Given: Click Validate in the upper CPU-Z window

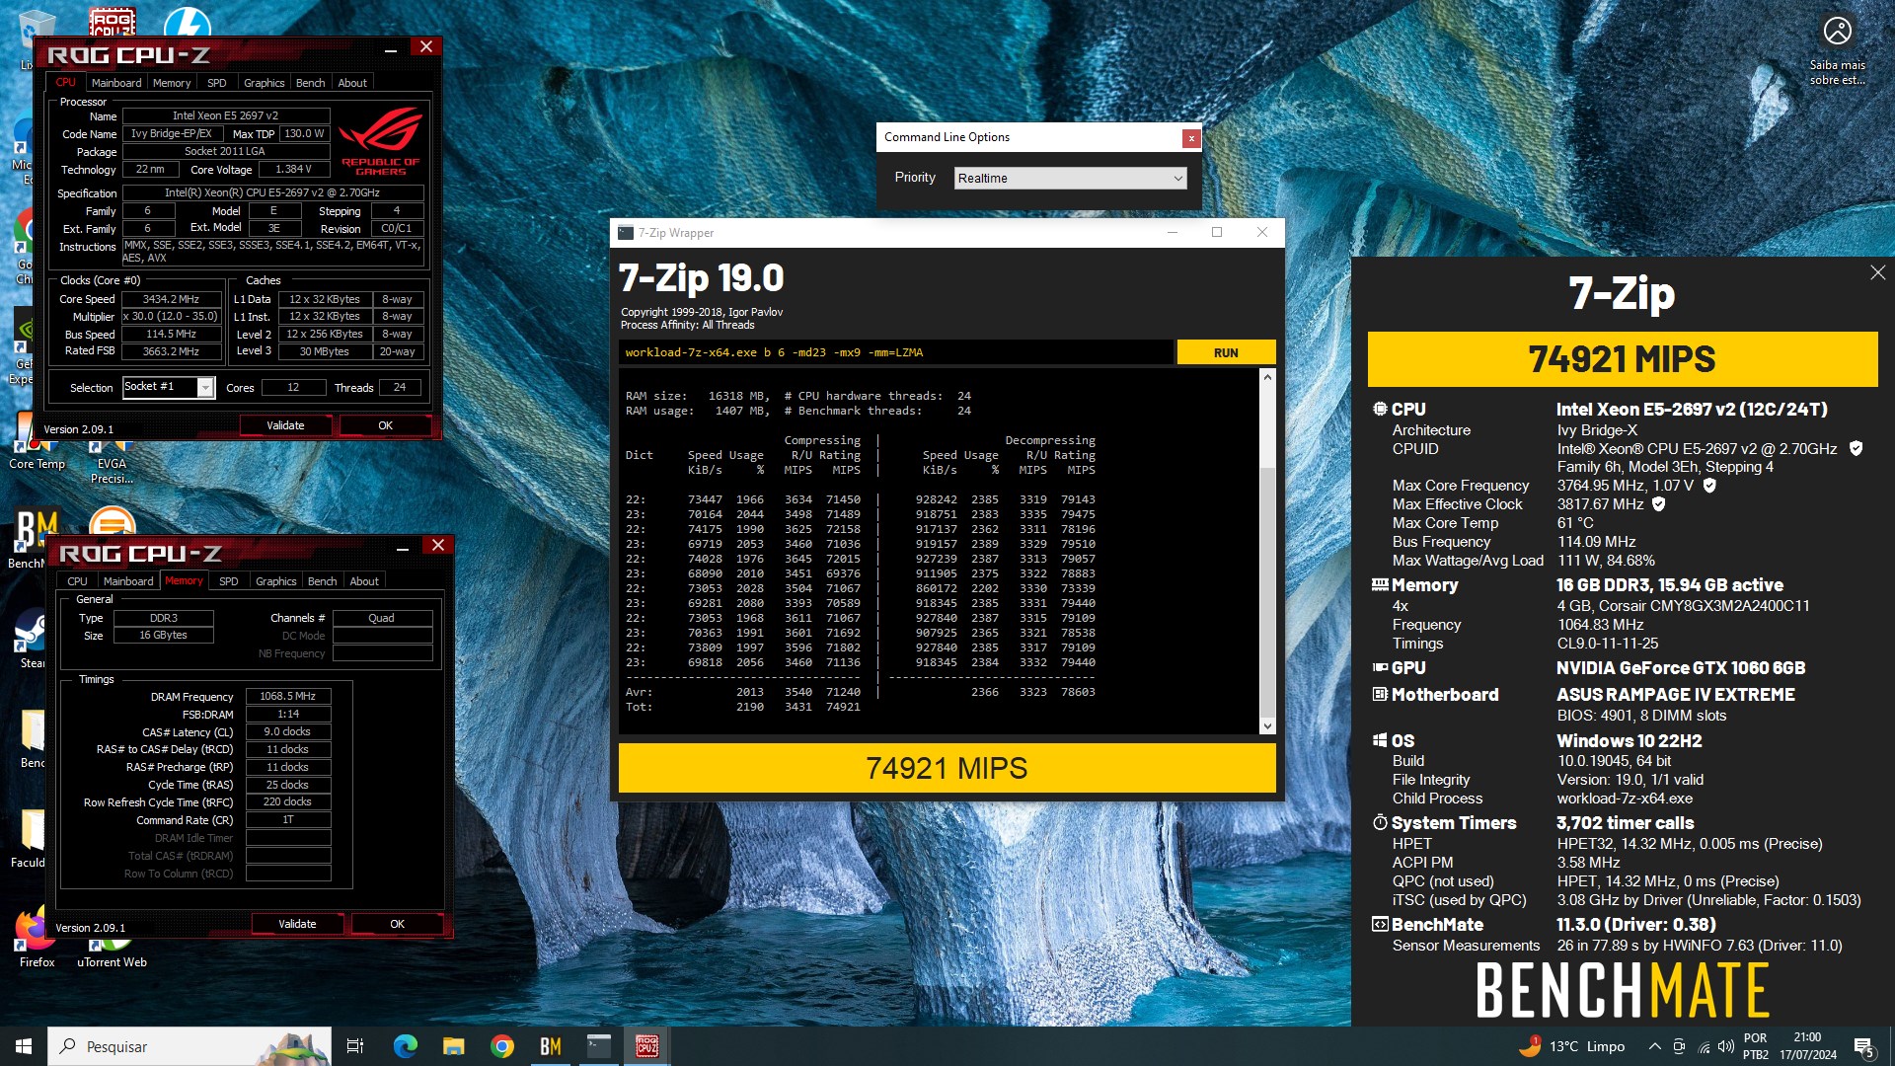Looking at the screenshot, I should pyautogui.click(x=285, y=425).
